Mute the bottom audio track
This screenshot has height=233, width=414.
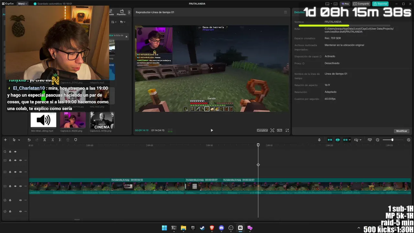(x=20, y=211)
